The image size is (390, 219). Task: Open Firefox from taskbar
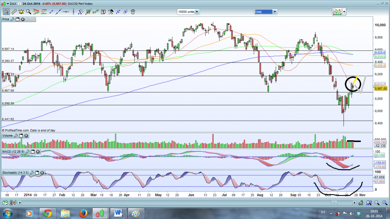point(83,214)
